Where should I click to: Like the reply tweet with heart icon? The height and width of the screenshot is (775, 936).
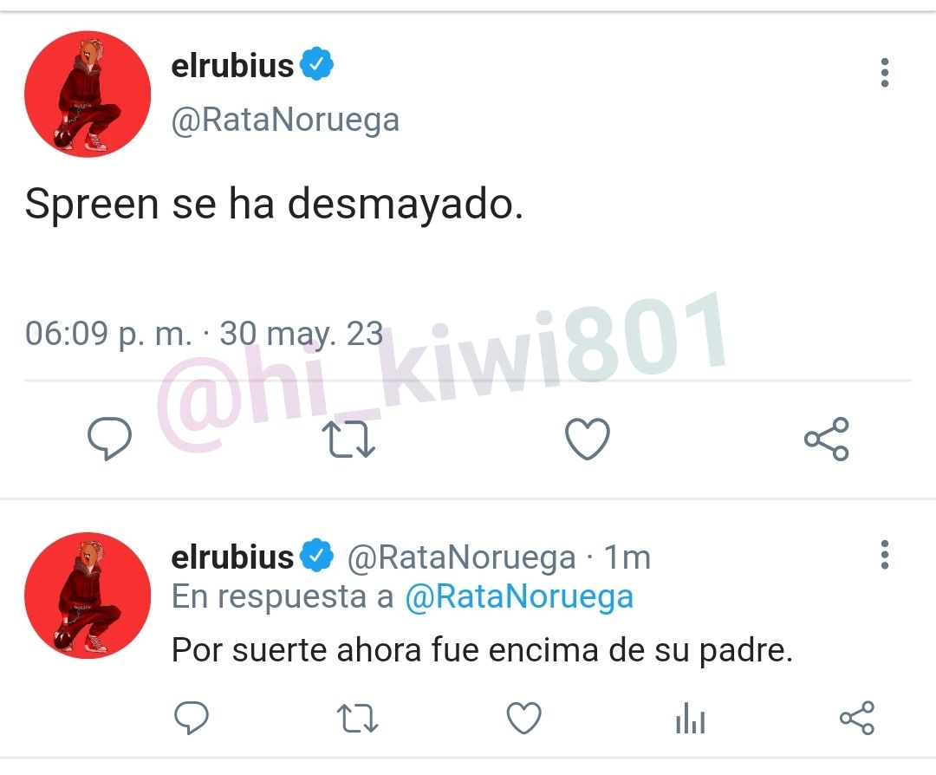point(524,718)
